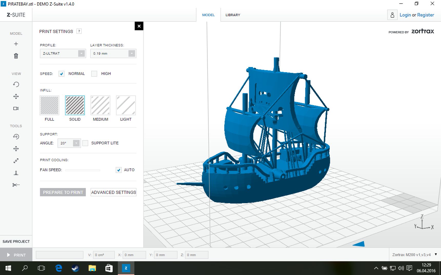Click the zortrax logo
Screen dimensions: 441x275
423,31
